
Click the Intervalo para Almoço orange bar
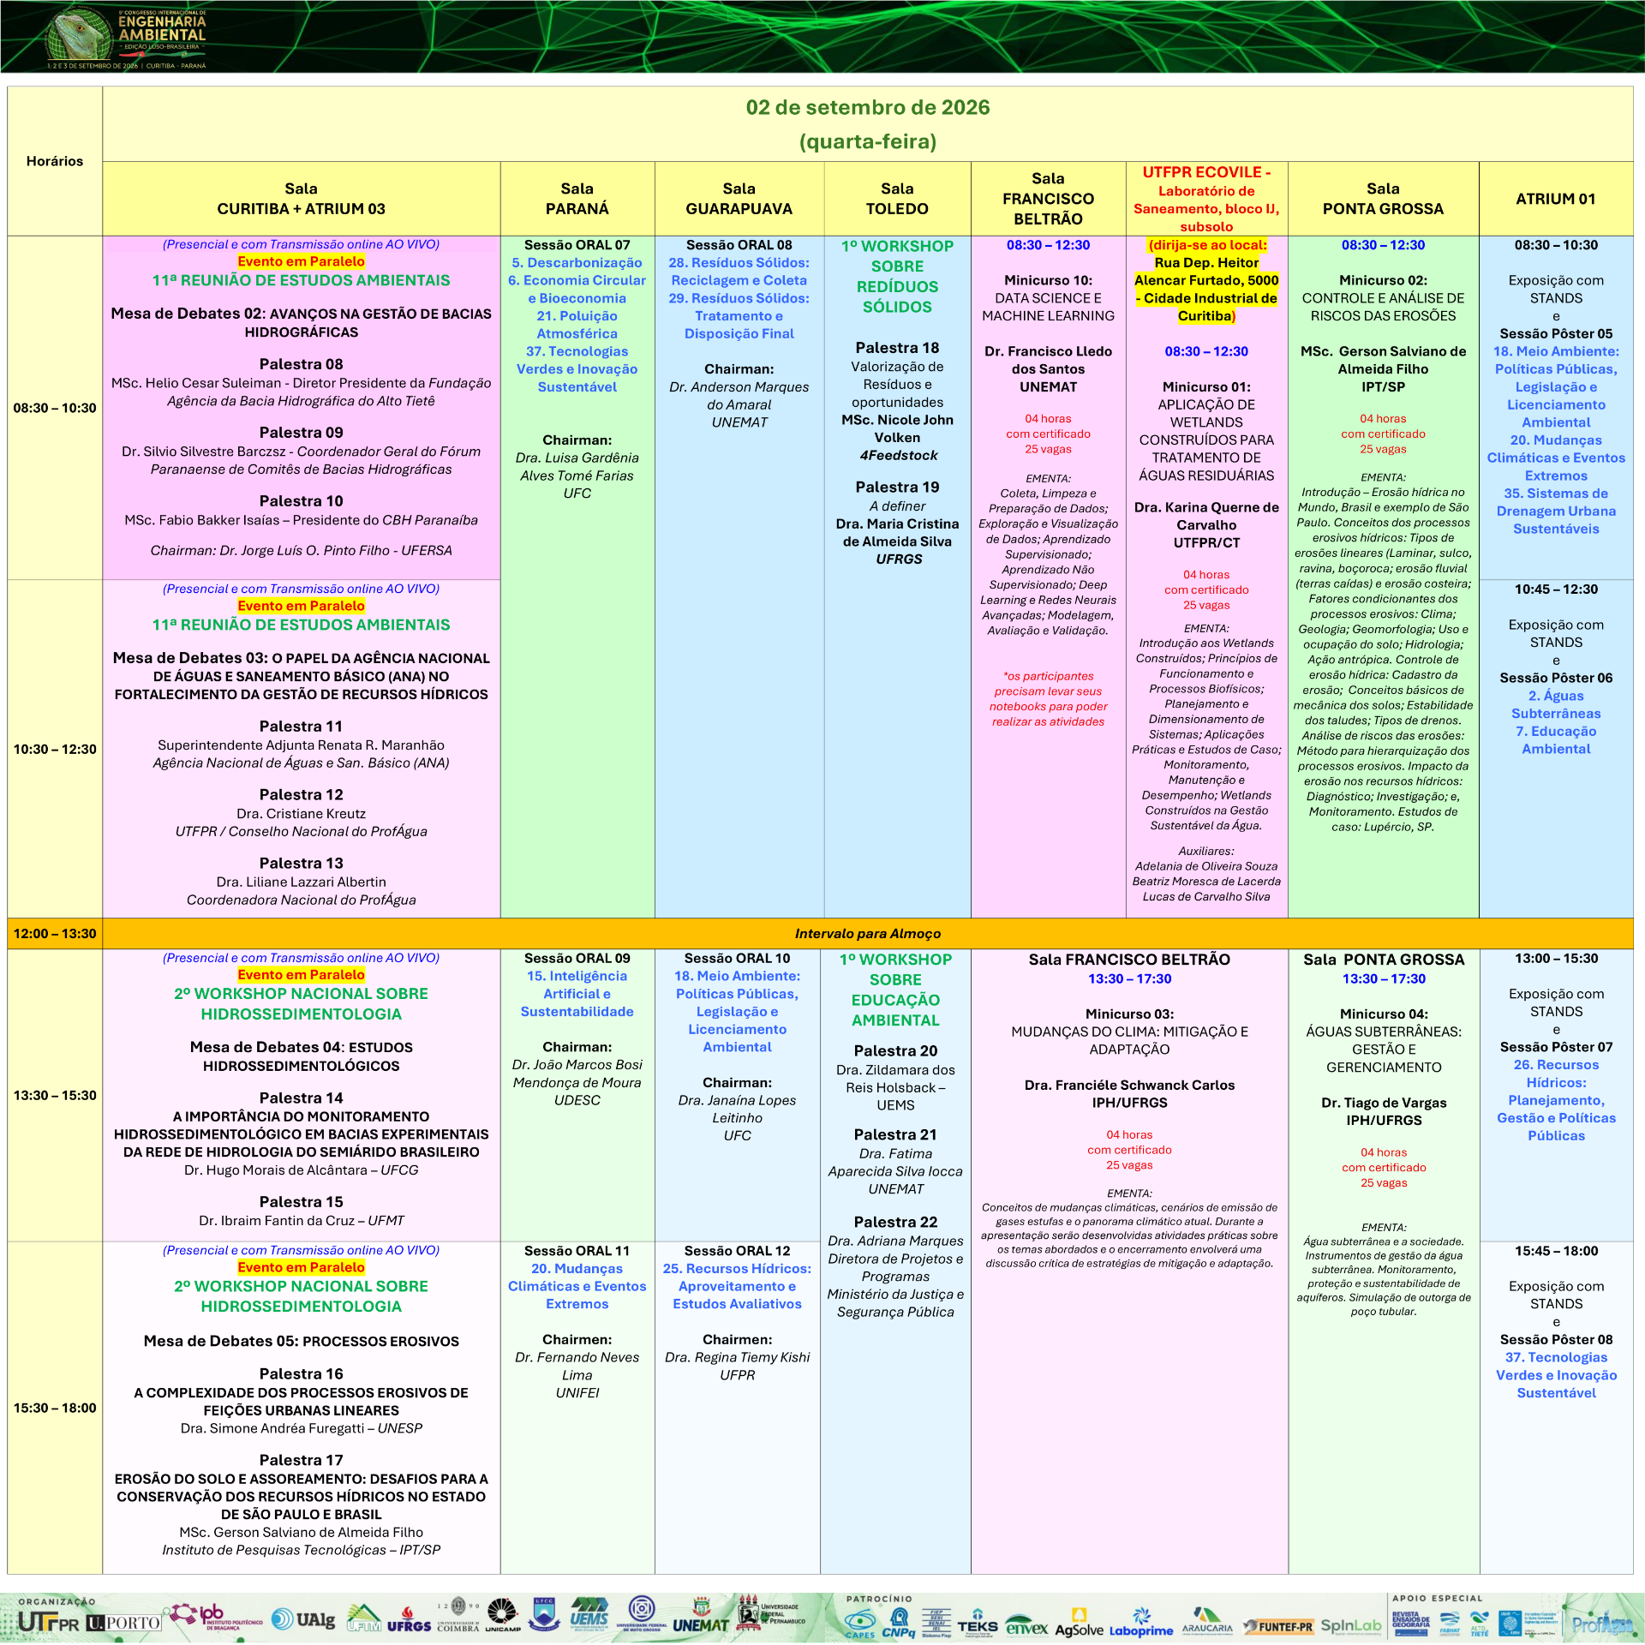(x=868, y=933)
